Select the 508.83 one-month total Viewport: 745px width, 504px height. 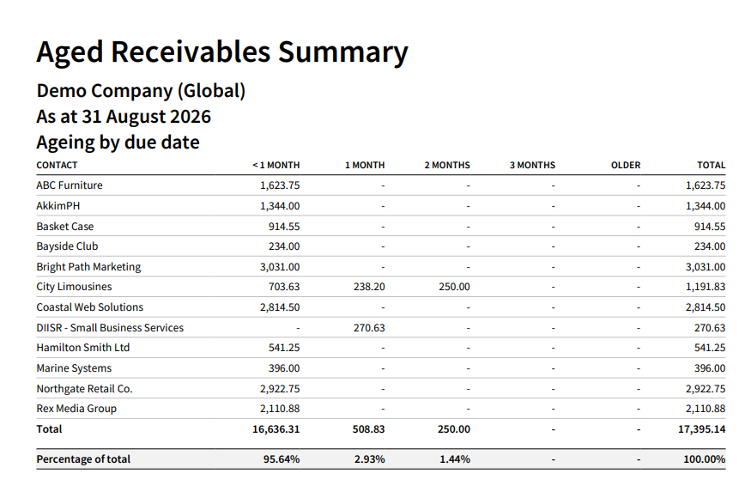pyautogui.click(x=369, y=429)
